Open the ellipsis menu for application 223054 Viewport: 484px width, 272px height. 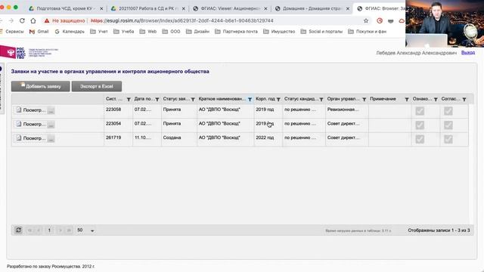tap(51, 125)
